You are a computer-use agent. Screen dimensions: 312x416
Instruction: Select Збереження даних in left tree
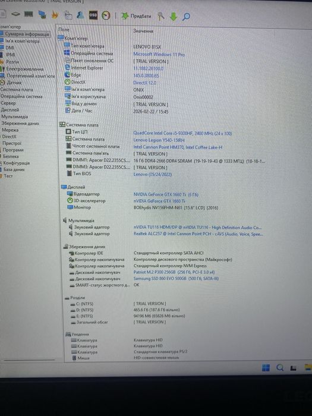coord(20,124)
